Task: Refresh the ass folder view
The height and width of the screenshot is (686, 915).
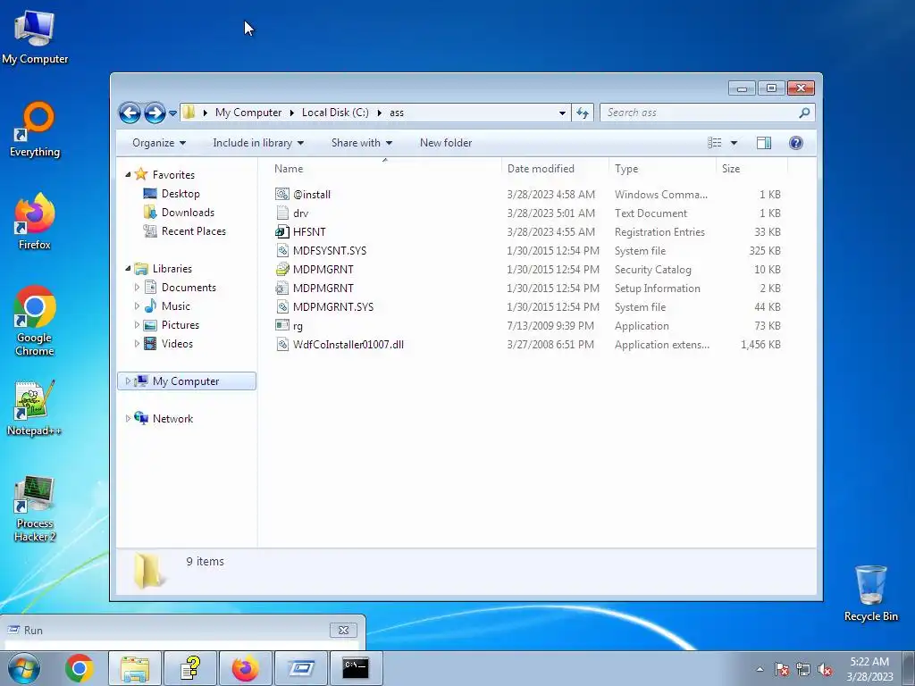Action: click(x=583, y=113)
